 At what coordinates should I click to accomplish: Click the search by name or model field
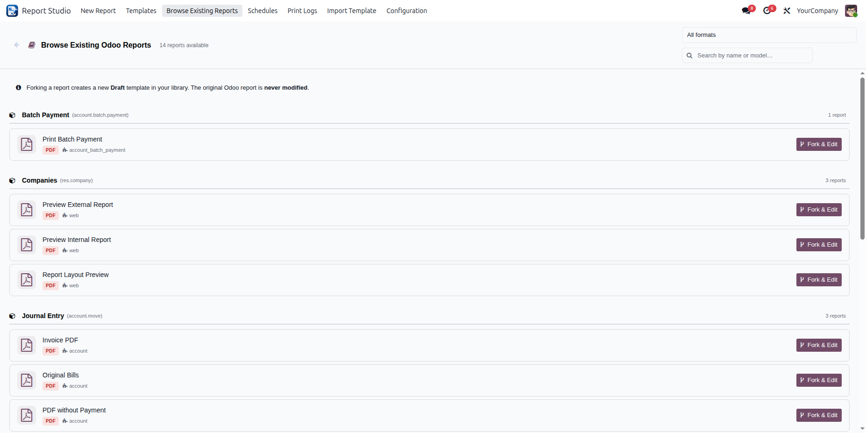747,55
